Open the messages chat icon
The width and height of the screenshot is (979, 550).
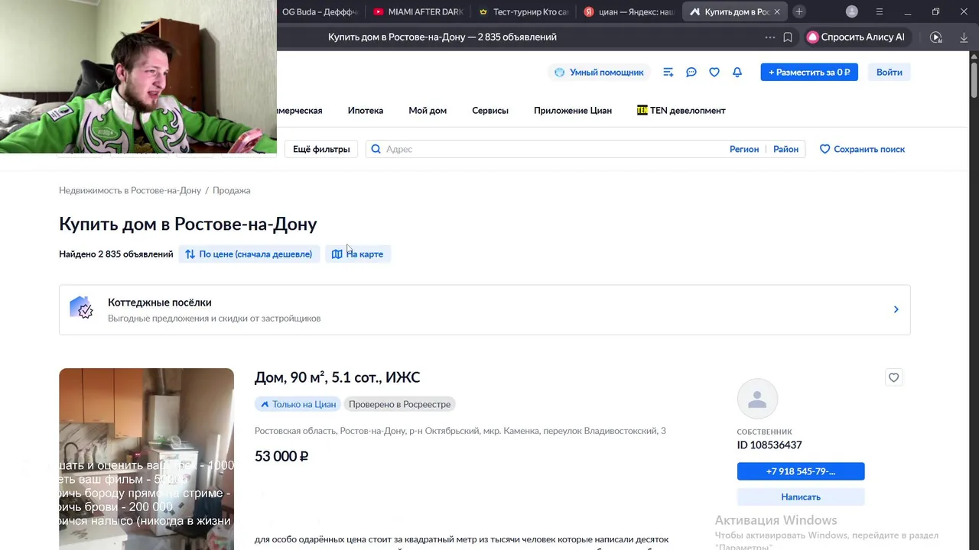click(x=691, y=72)
